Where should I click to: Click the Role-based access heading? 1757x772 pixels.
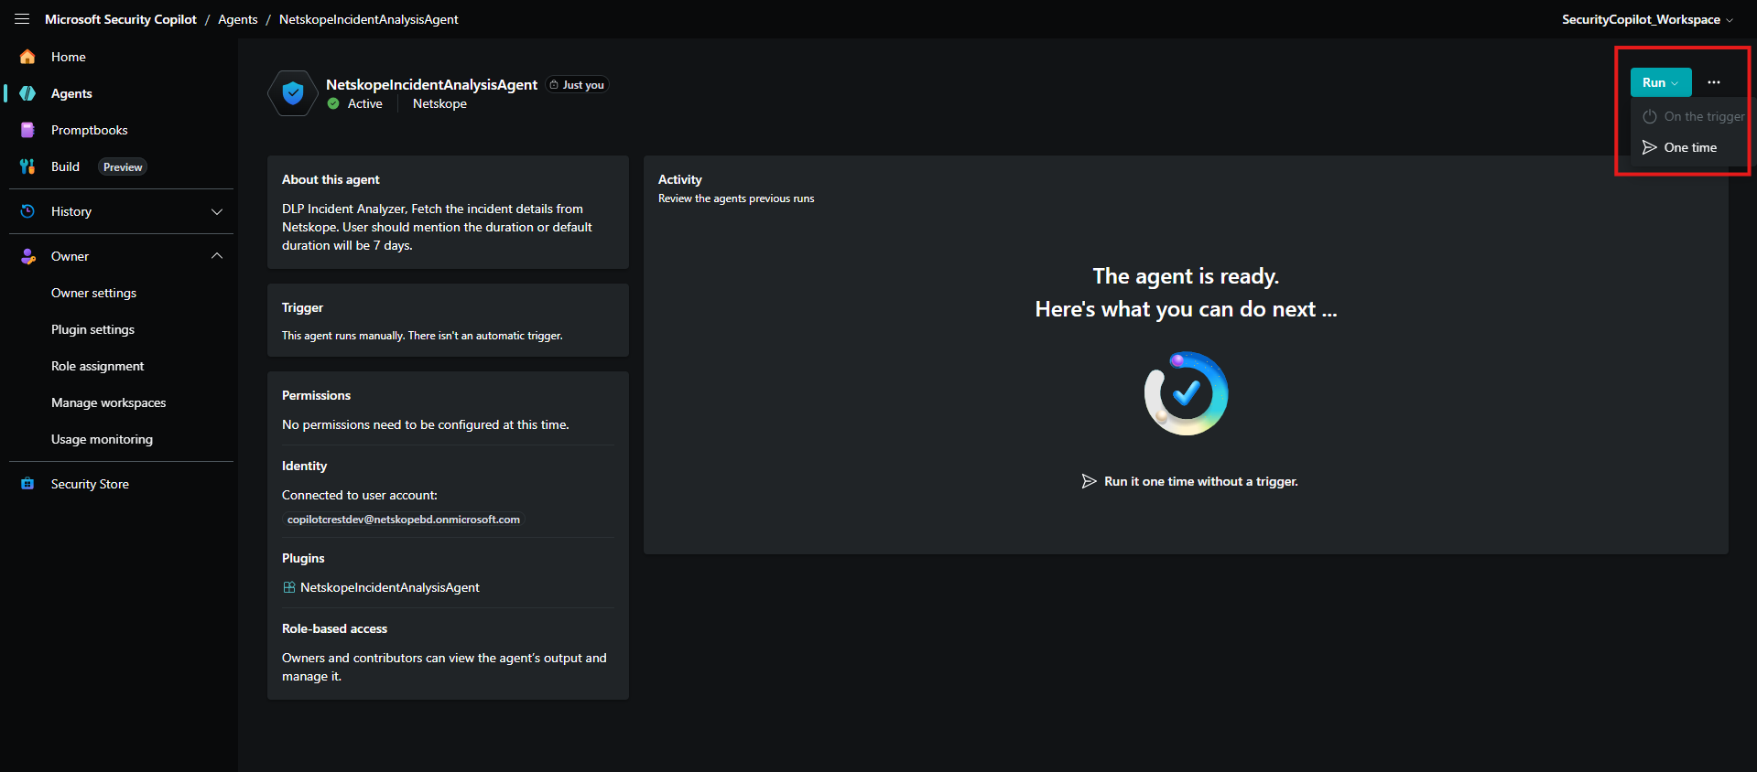334,628
